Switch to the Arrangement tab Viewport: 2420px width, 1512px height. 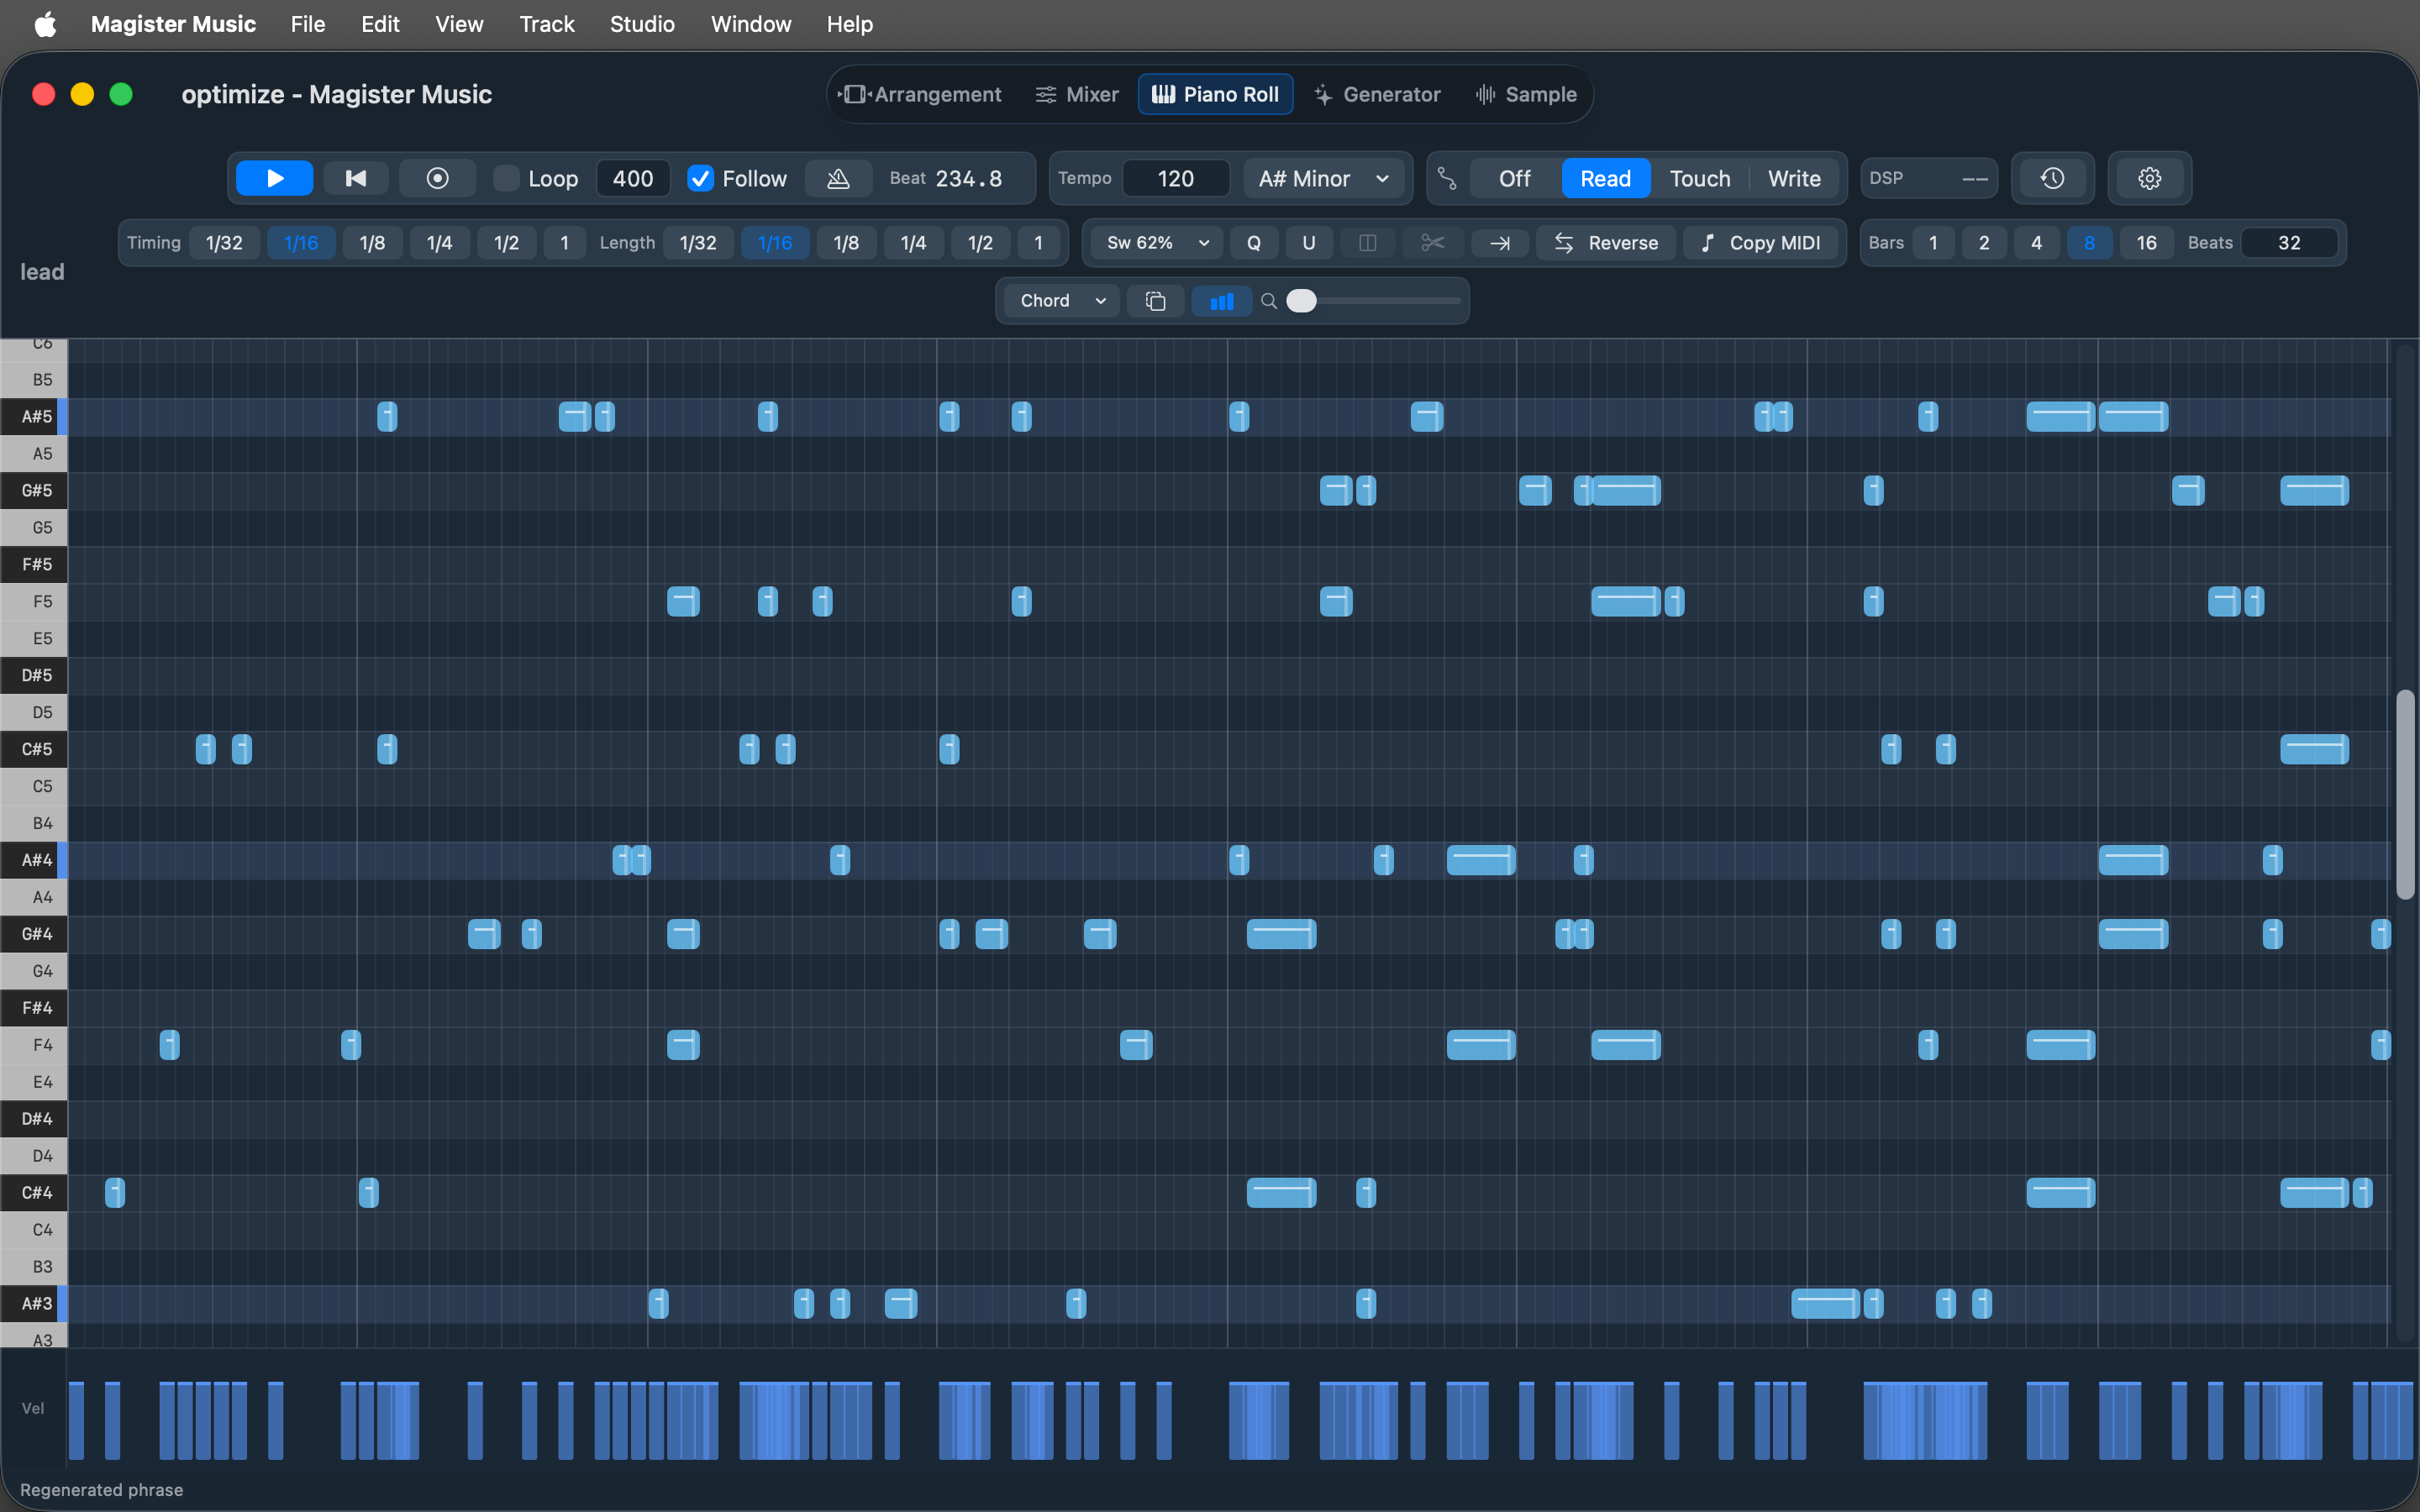[920, 94]
